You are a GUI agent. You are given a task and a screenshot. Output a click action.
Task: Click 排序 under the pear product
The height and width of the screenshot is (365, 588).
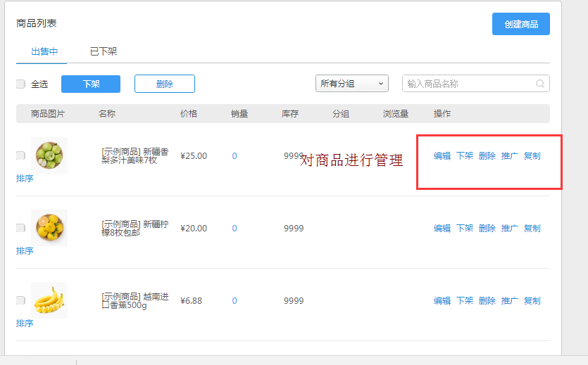click(x=25, y=179)
